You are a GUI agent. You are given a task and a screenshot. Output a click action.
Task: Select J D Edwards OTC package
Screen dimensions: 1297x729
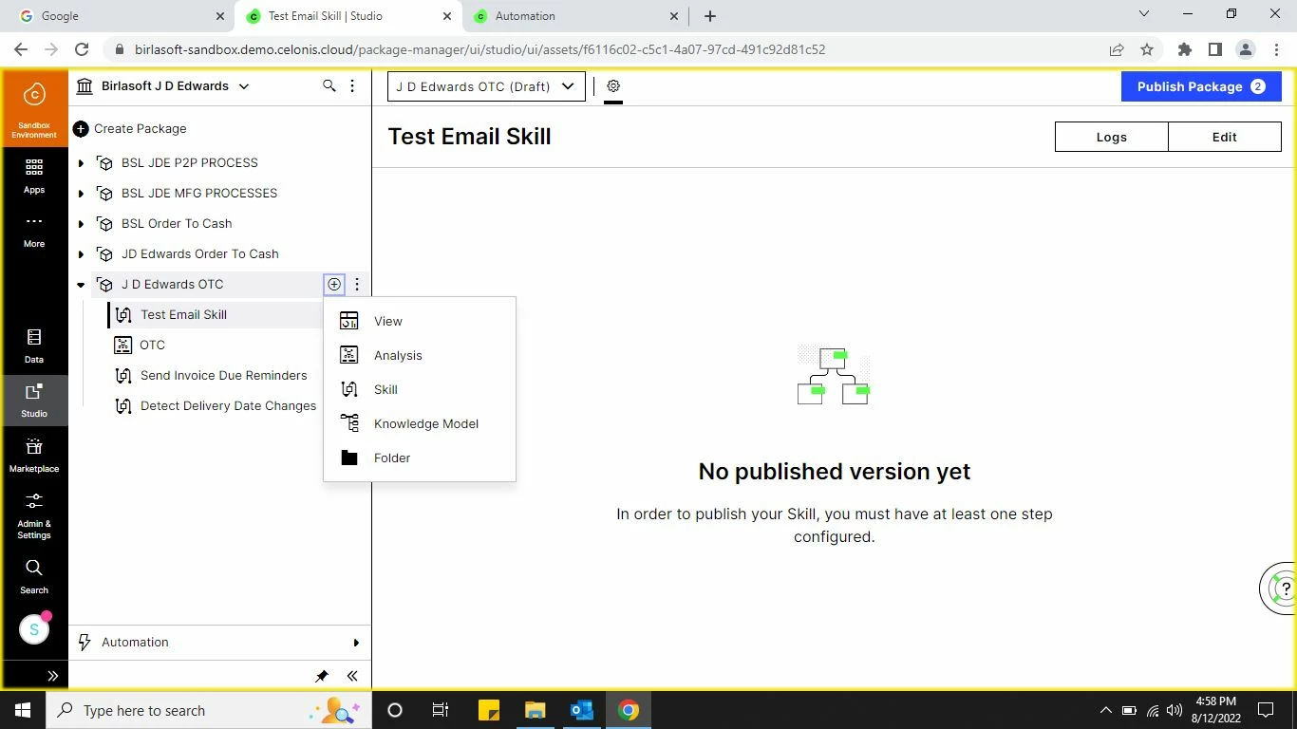172,284
